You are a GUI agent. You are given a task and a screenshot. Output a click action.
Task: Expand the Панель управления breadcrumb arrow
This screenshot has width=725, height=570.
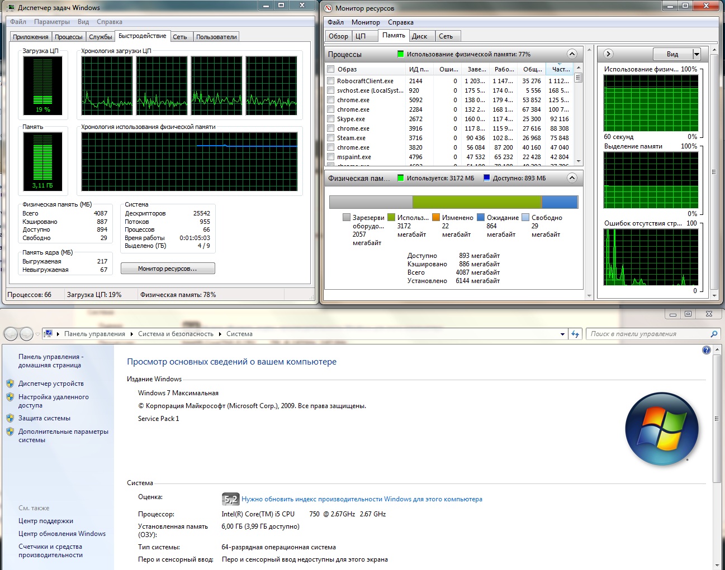point(132,334)
